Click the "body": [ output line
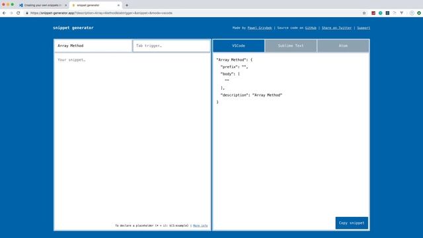This screenshot has width=423, height=238. coord(230,73)
